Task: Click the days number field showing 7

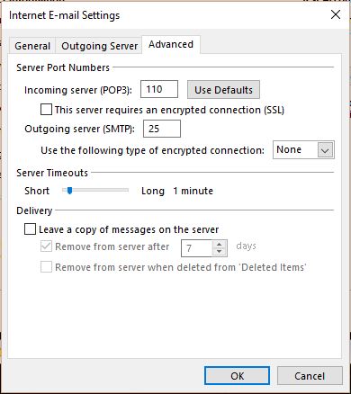Action: point(197,248)
